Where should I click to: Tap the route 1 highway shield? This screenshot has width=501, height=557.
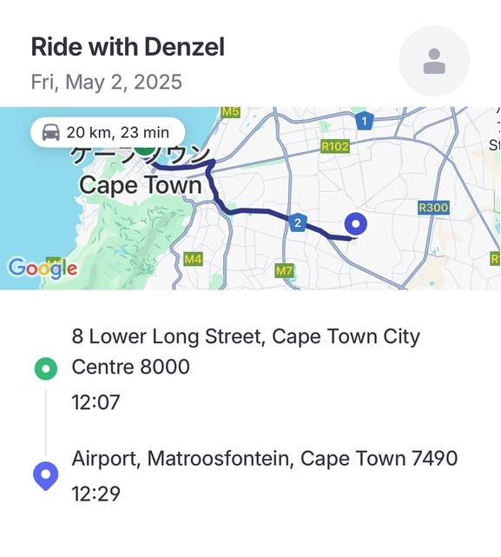click(x=364, y=121)
